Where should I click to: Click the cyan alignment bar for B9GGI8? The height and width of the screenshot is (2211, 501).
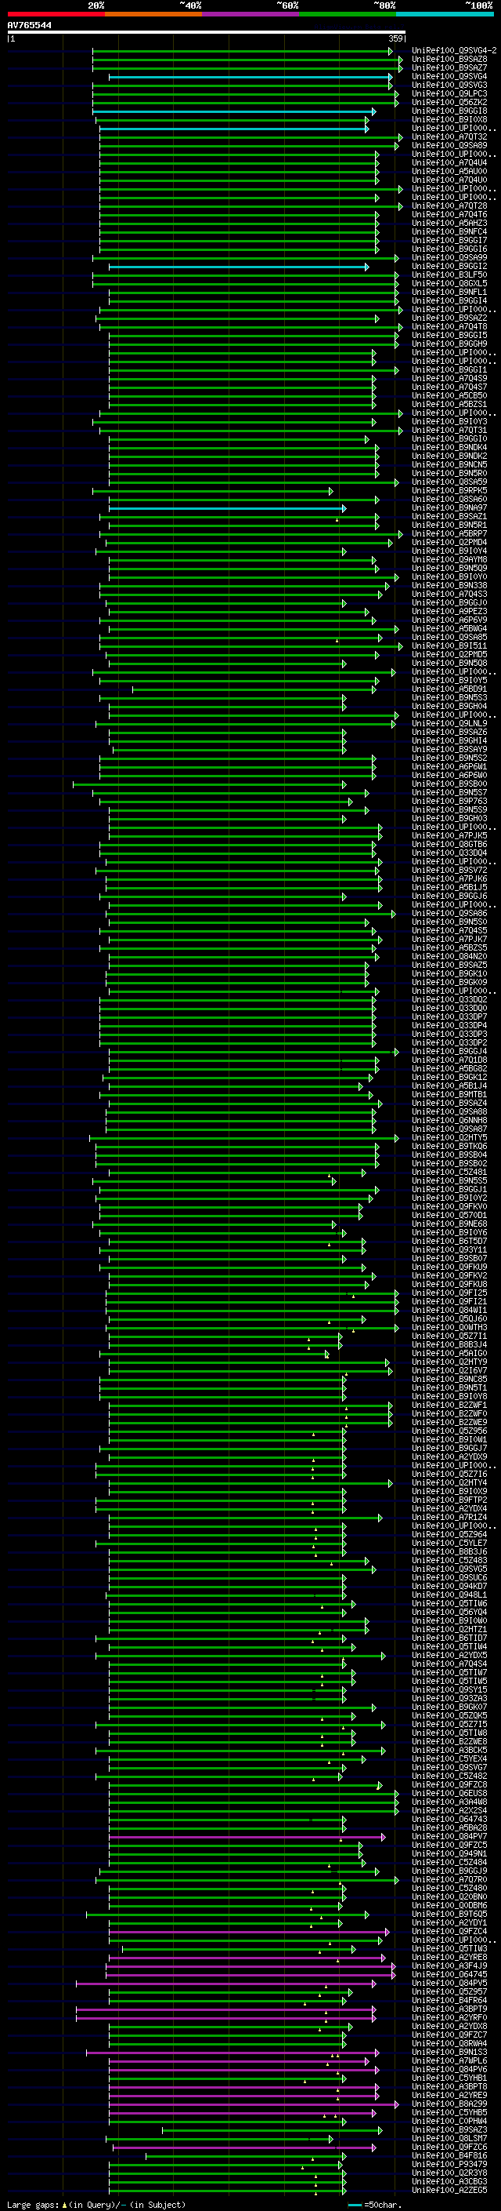[x=234, y=111]
